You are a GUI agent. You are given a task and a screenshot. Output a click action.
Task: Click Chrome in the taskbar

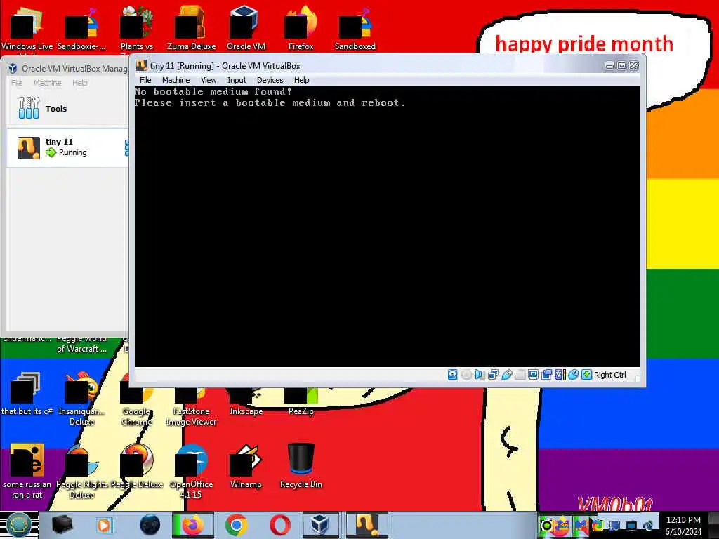coord(236,525)
